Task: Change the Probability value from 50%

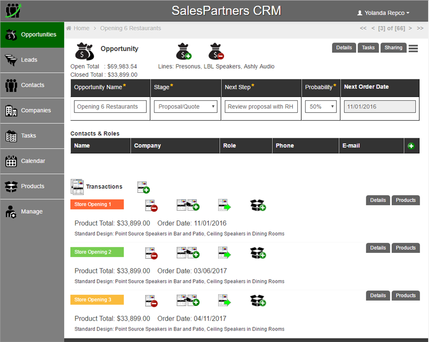Action: click(320, 106)
